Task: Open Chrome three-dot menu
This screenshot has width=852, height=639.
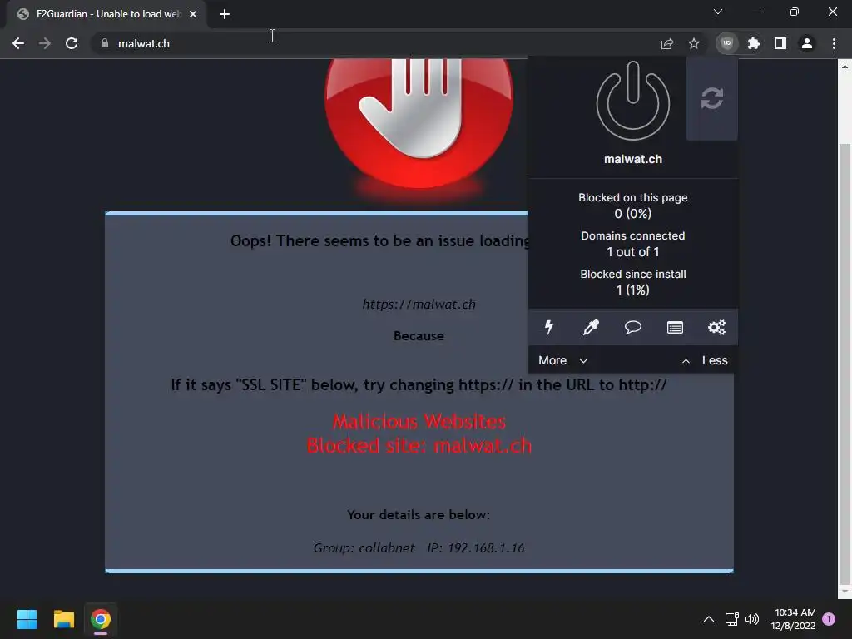Action: pyautogui.click(x=834, y=43)
